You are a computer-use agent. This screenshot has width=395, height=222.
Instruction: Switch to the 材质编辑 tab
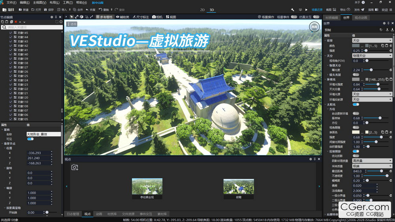tap(331, 18)
